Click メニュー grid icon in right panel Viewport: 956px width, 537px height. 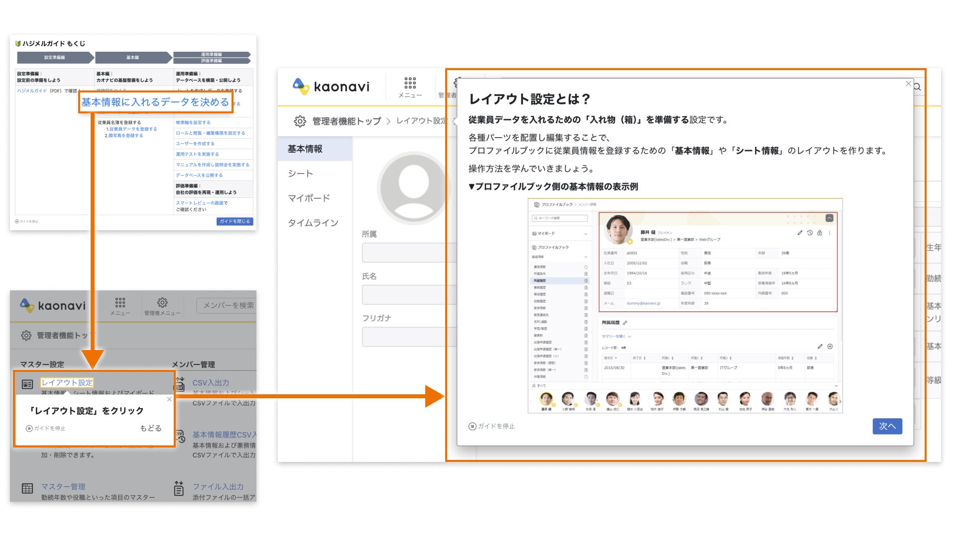pos(410,83)
